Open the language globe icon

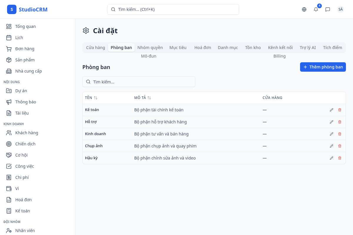(x=304, y=9)
